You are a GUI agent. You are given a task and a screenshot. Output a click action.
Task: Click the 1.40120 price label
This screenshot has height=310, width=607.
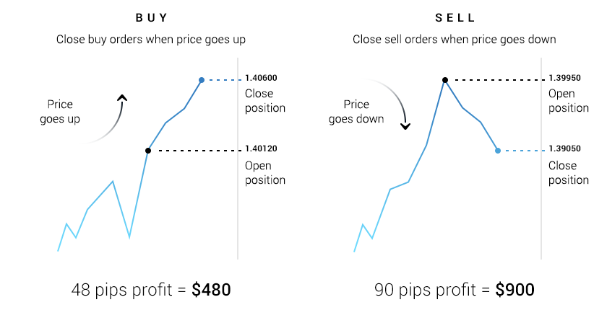coord(261,149)
